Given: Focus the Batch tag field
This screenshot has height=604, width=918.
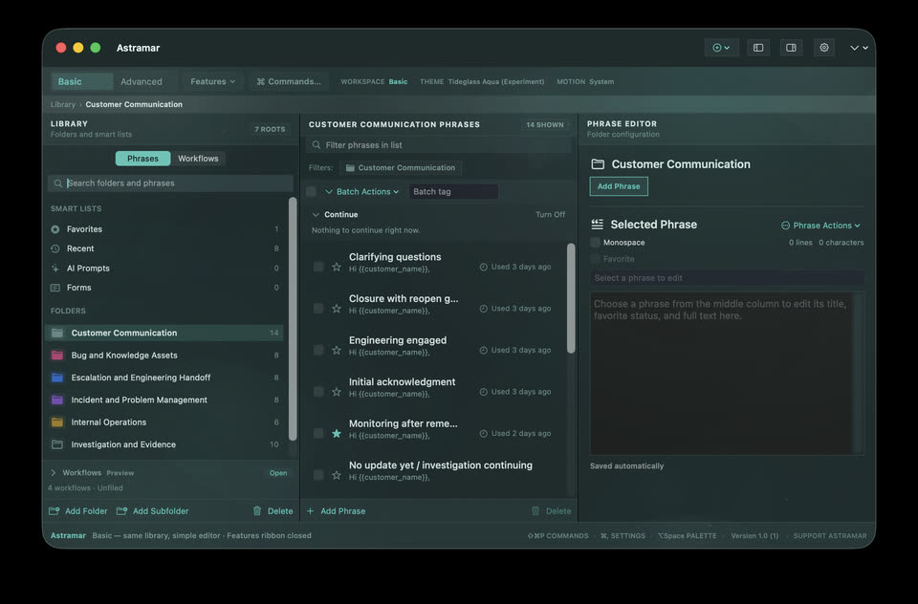Looking at the screenshot, I should tap(453, 191).
